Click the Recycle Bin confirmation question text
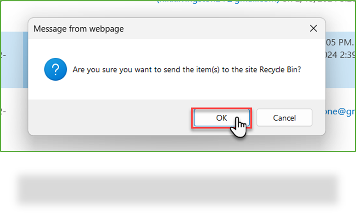Viewport: 356px width, 216px height. pyautogui.click(x=187, y=70)
